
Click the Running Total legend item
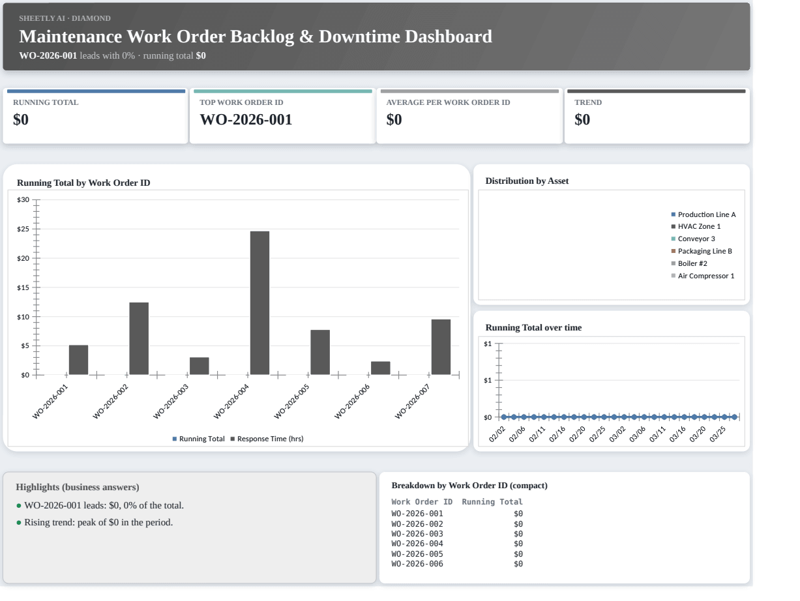pos(199,439)
